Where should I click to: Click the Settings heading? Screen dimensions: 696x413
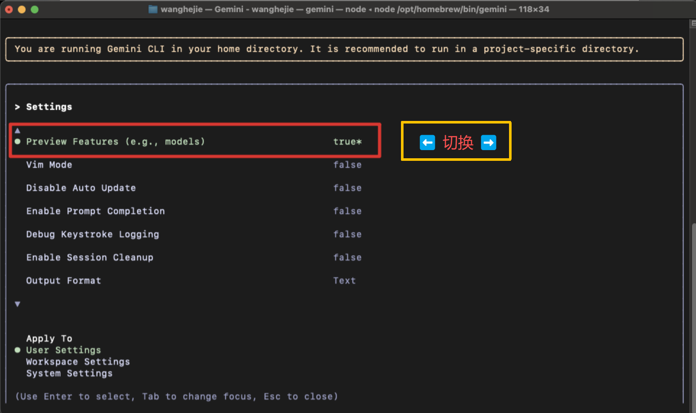click(49, 107)
